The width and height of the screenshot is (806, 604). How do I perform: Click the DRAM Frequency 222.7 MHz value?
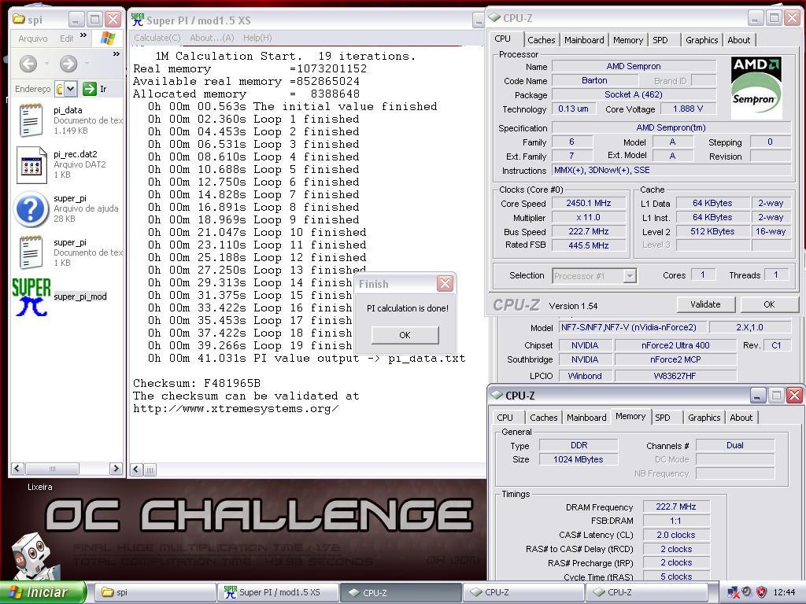click(x=676, y=507)
